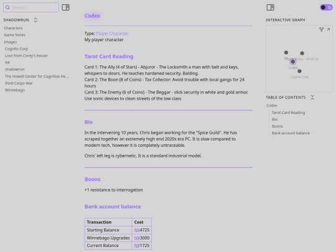Jump to Codex in table of contents
336x252 pixels.
point(271,105)
